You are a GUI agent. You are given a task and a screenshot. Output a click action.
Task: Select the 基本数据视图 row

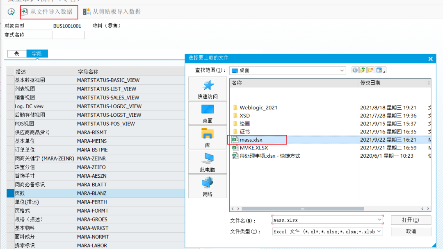coord(96,80)
